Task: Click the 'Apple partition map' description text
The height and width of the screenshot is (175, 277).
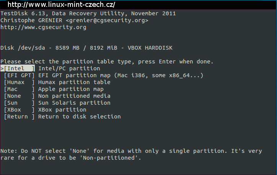Action: (71, 89)
